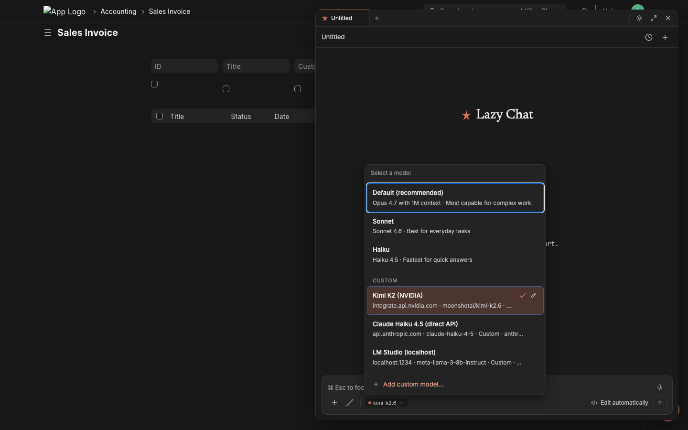Click the attach plus icon in chat input
The image size is (688, 430).
(334, 403)
